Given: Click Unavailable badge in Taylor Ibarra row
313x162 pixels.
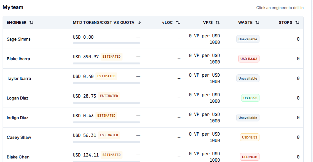Looking at the screenshot, I should tap(248, 78).
